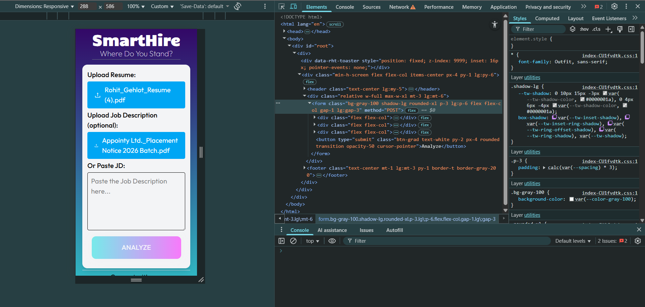Expand the padding shorthand in .p-3 rule
This screenshot has width=645, height=307.
pyautogui.click(x=544, y=168)
